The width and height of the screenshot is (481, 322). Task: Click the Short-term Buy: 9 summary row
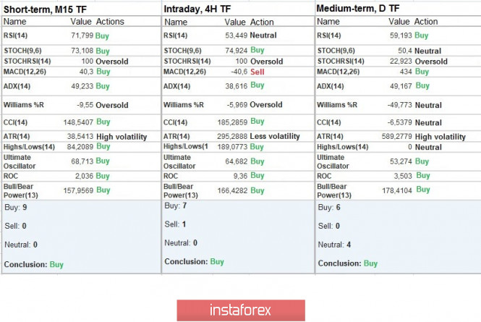point(16,207)
